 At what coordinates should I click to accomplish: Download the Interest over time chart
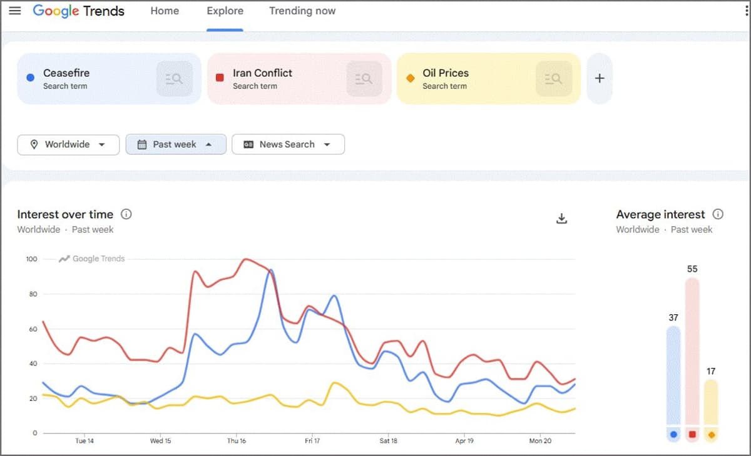point(561,218)
